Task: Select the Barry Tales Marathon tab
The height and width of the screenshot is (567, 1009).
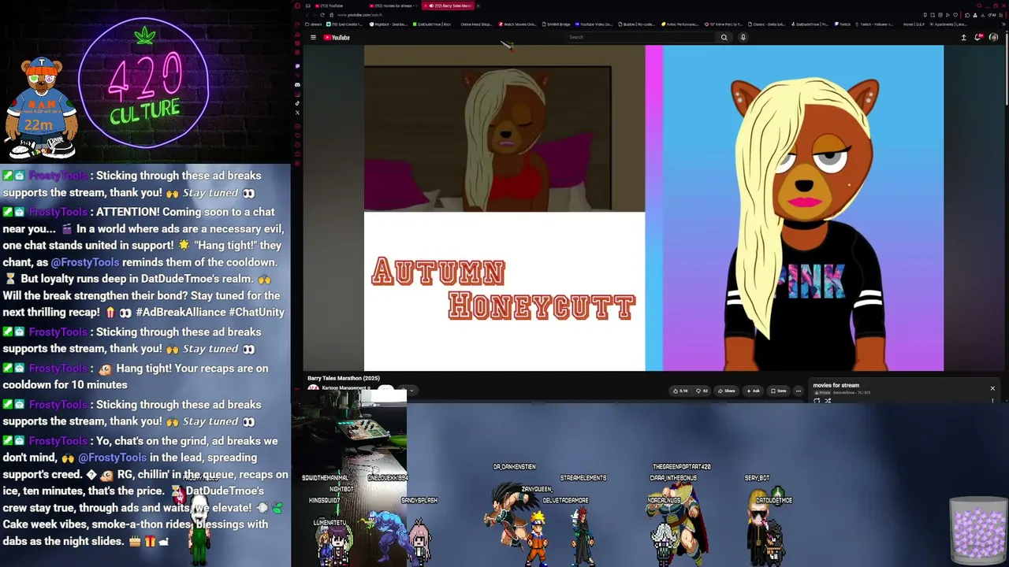Action: point(447,6)
